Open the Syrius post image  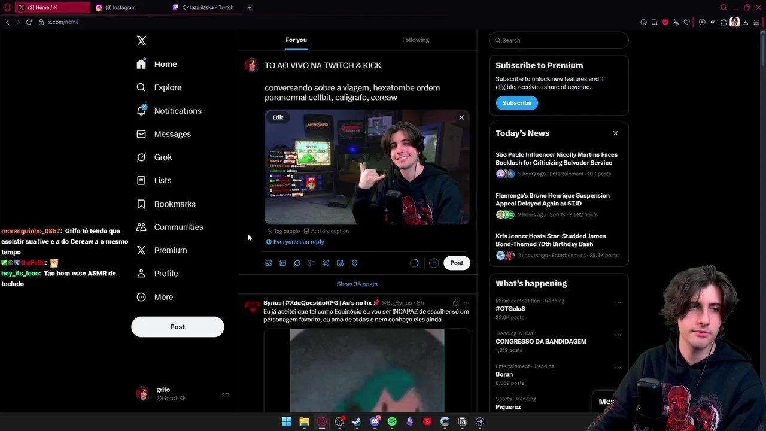click(367, 370)
